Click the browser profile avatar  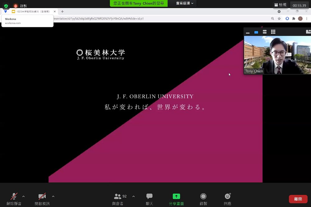tap(300, 19)
